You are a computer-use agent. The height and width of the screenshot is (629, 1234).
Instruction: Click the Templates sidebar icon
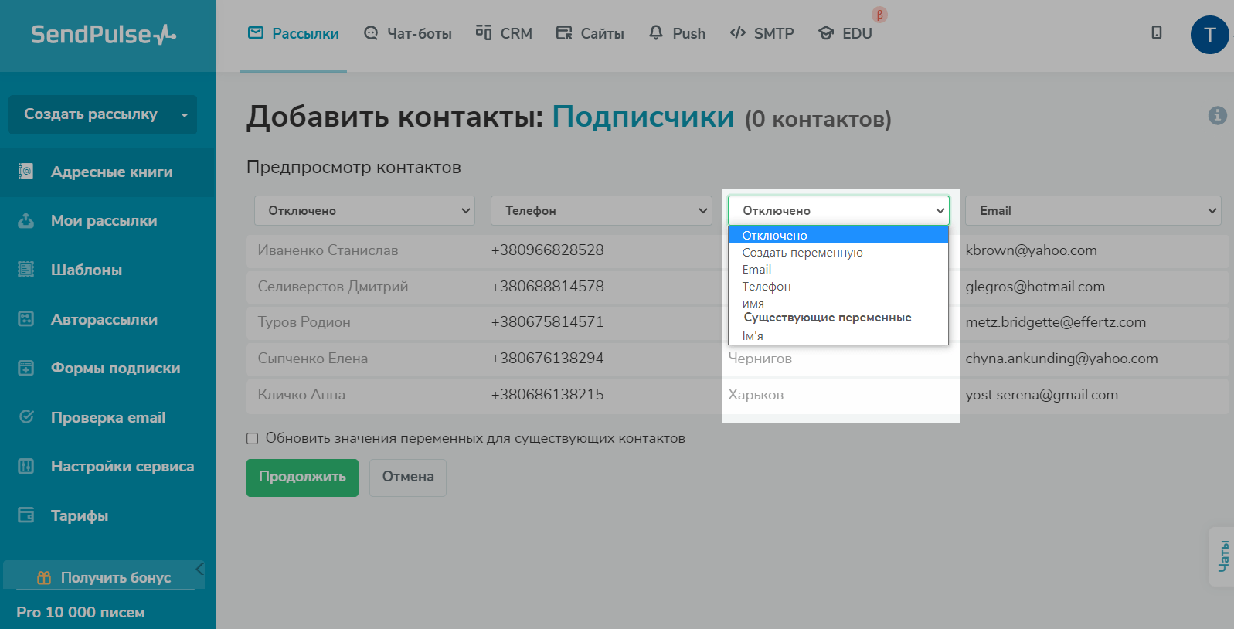point(25,270)
